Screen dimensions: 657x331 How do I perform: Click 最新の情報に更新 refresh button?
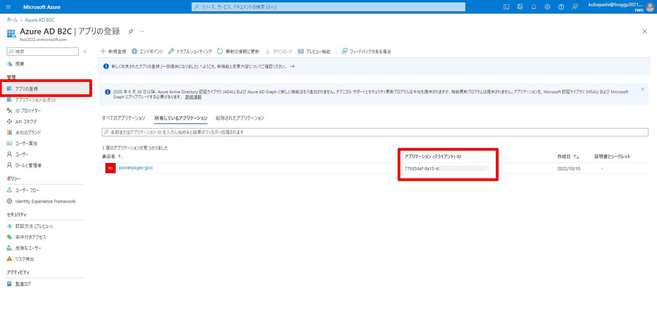[238, 52]
